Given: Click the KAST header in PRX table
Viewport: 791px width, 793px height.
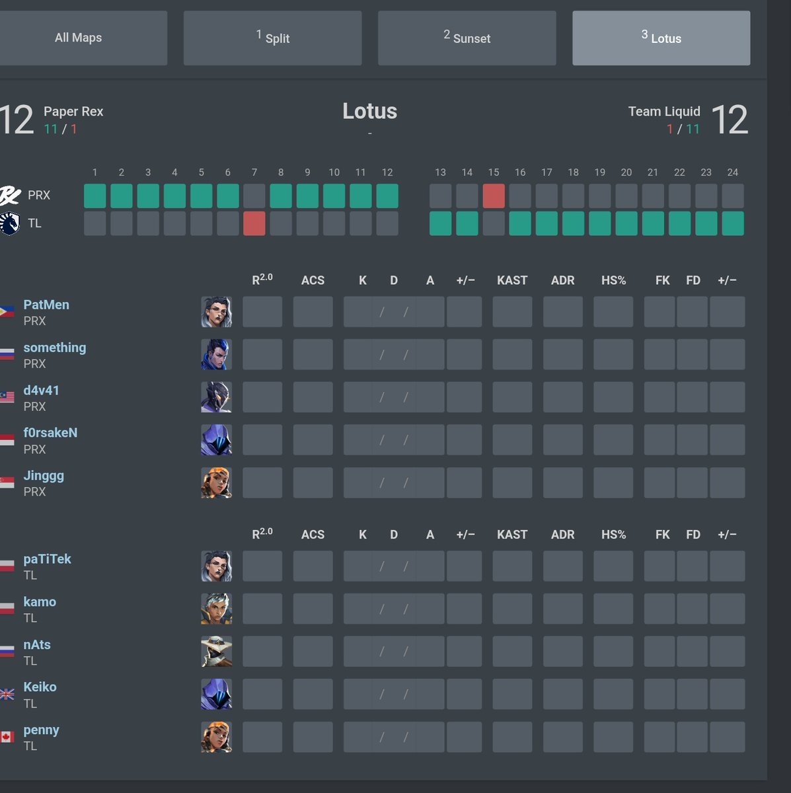Looking at the screenshot, I should point(512,280).
